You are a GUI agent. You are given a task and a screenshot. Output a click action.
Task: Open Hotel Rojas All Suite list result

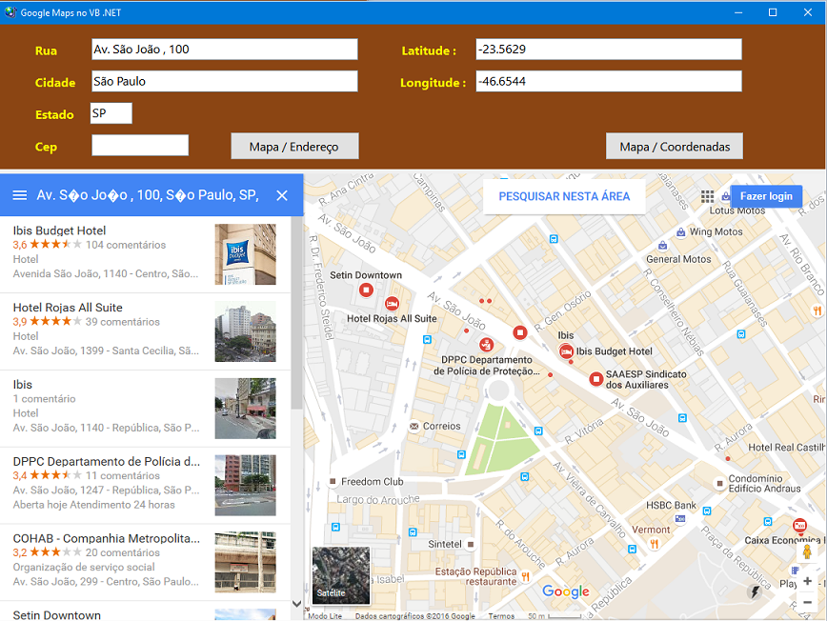click(145, 331)
